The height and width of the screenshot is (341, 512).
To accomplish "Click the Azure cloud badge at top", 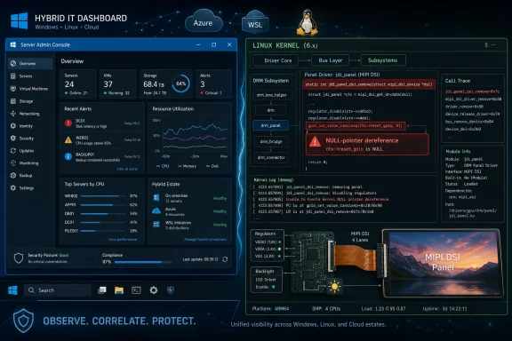I will coord(204,21).
